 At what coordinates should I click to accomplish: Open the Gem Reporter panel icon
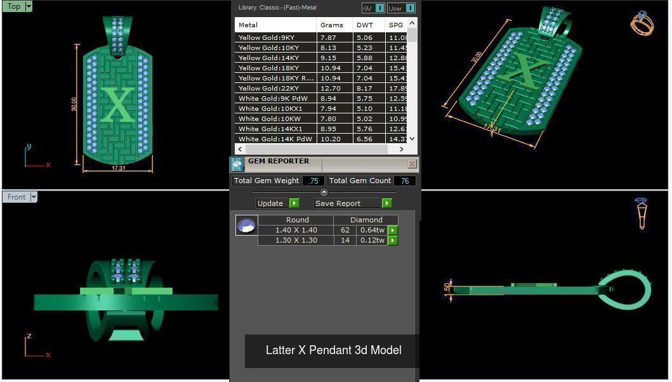237,164
